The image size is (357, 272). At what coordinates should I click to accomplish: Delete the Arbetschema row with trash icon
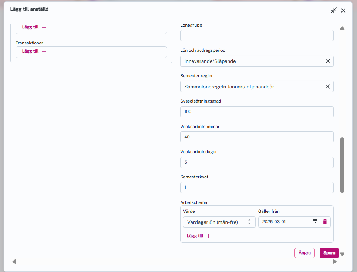tap(325, 222)
